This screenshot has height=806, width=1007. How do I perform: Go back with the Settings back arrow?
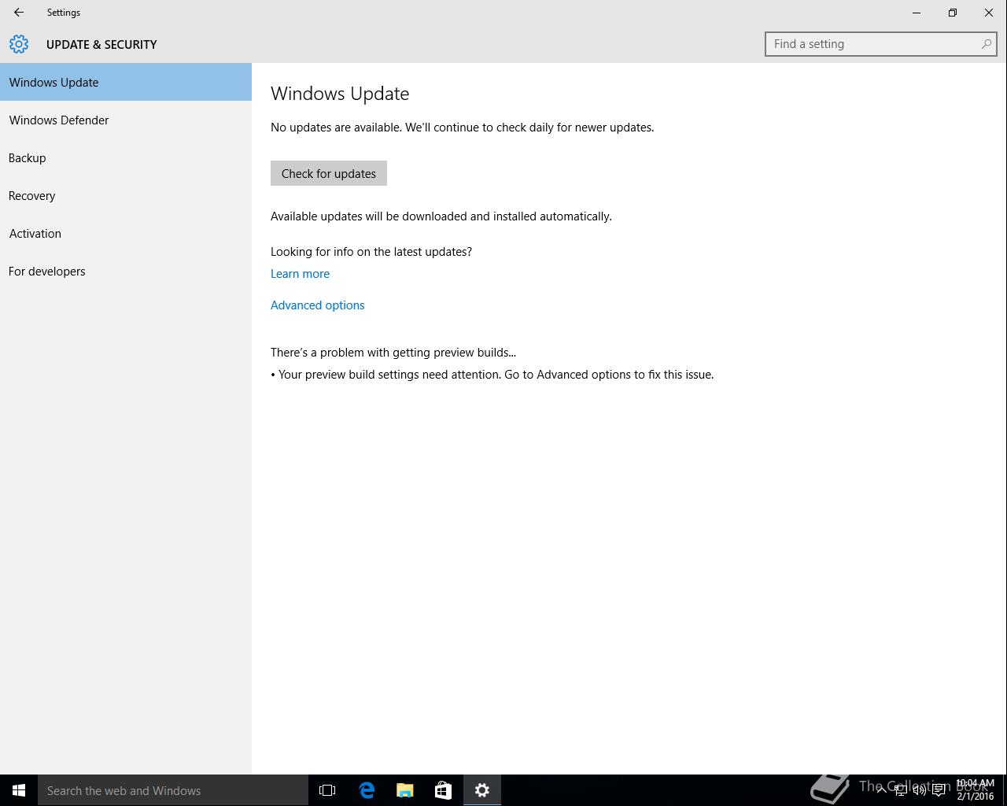point(19,13)
